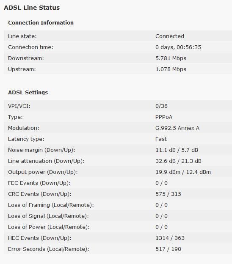This screenshot has width=232, height=264.
Task: Select the HEC Events 1314 / 363 value
Action: tap(170, 238)
